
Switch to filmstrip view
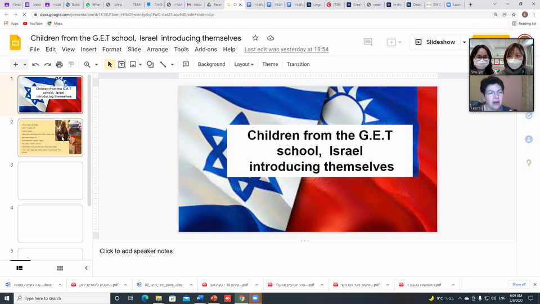click(x=20, y=268)
